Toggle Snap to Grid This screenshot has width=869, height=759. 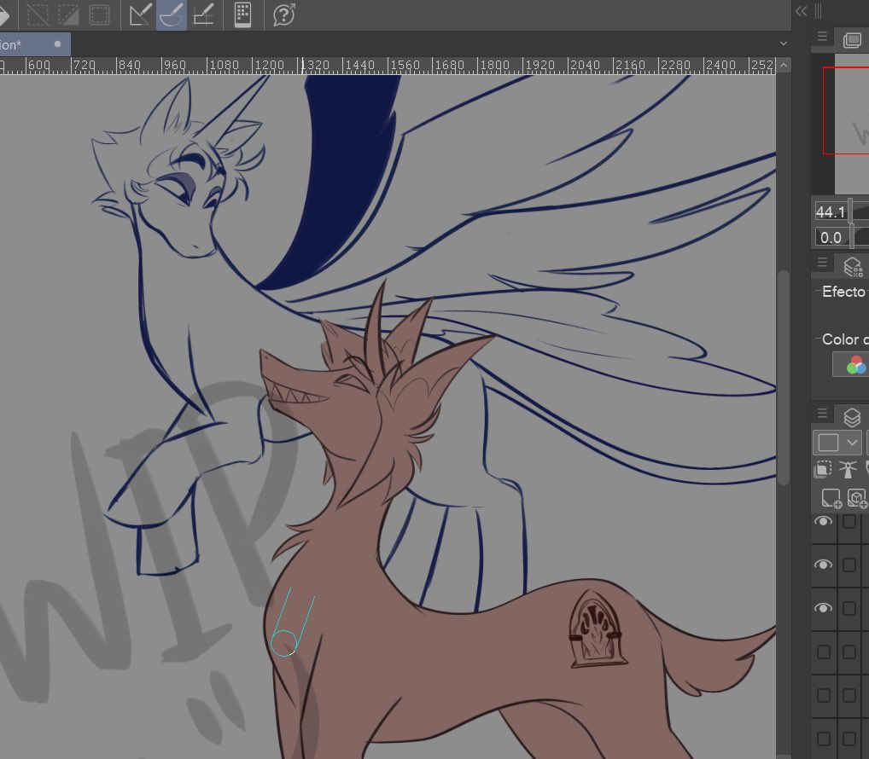click(x=203, y=15)
